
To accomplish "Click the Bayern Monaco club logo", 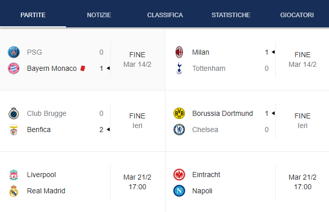I will [x=14, y=68].
